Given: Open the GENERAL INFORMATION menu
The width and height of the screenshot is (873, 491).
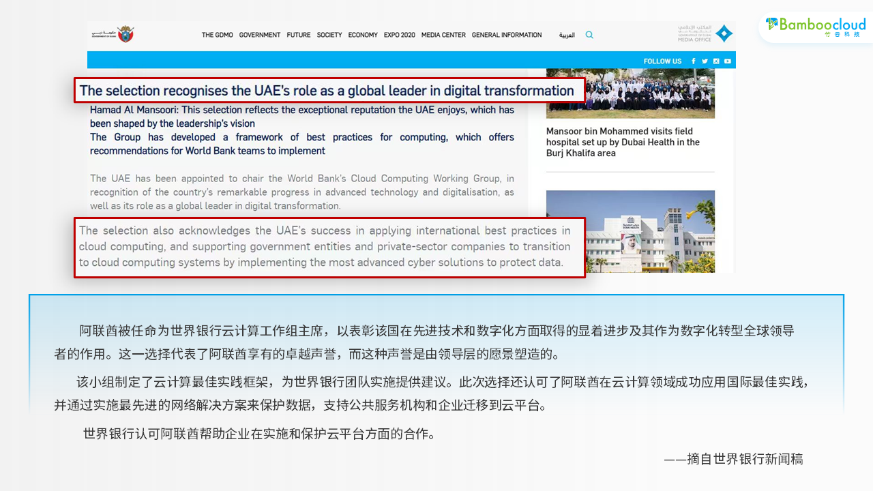Looking at the screenshot, I should coord(507,35).
